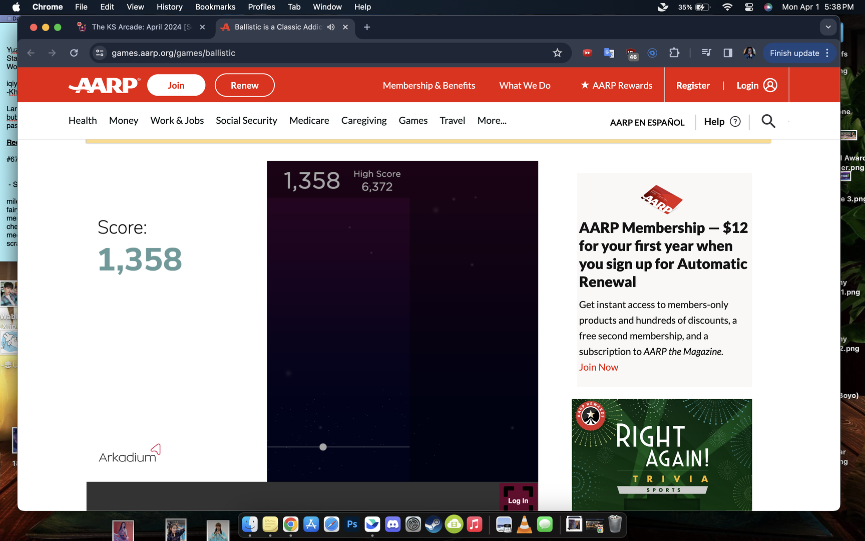Click the Register link
865x541 pixels.
click(693, 86)
